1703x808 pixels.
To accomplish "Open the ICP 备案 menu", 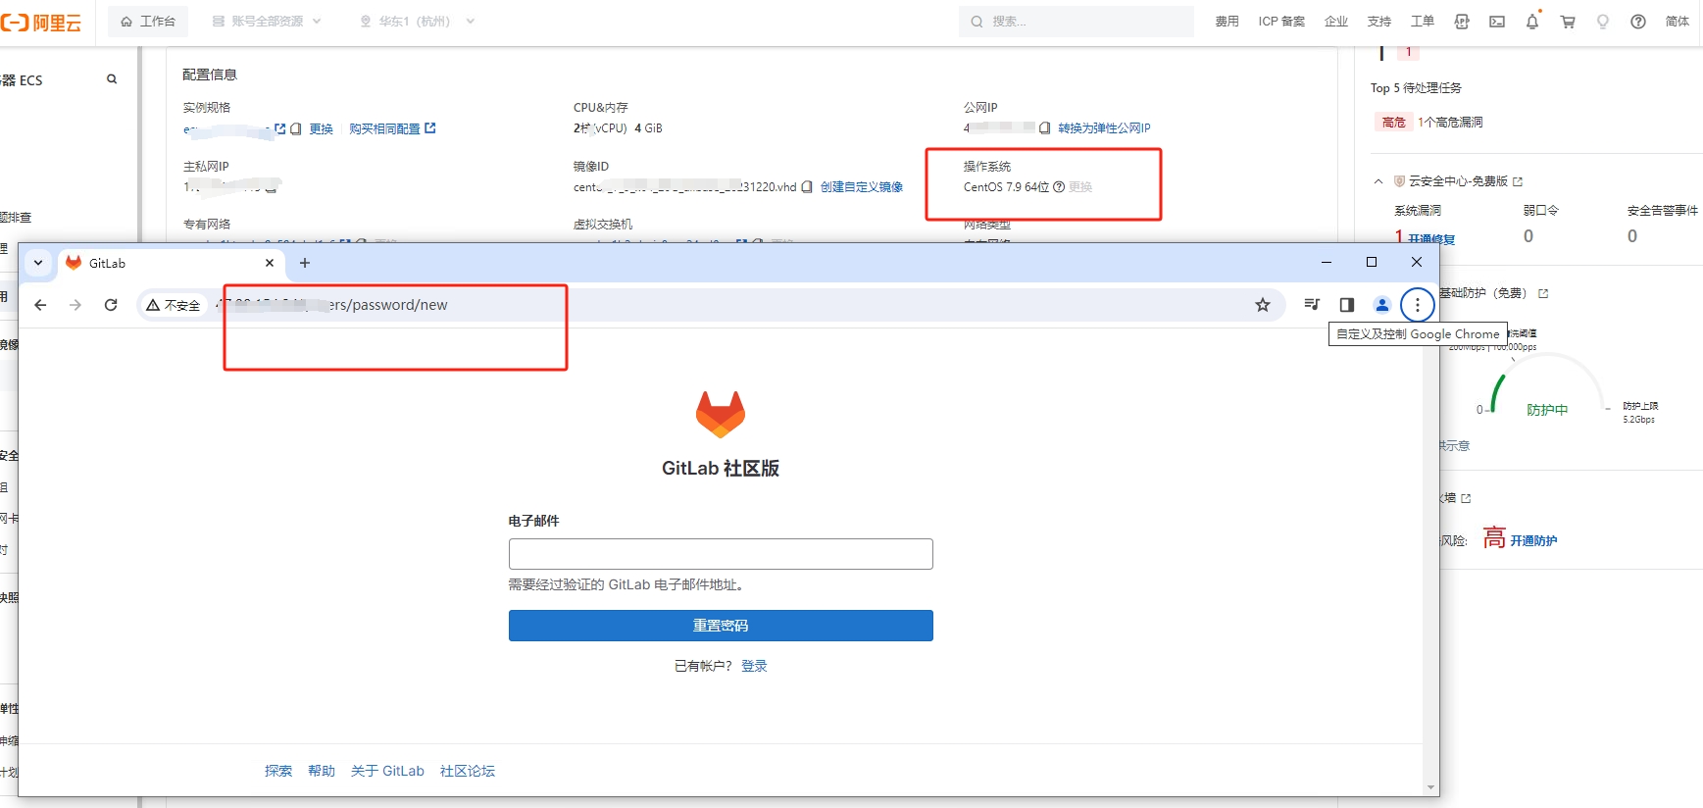I will 1281,22.
